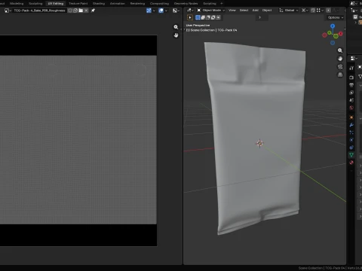Open the Shading workspace tab

[99, 4]
